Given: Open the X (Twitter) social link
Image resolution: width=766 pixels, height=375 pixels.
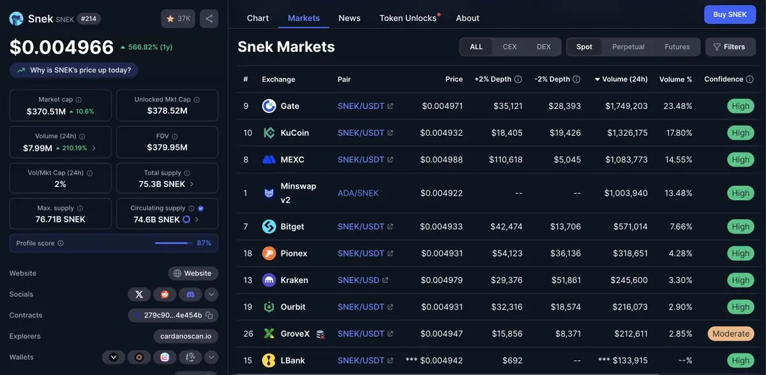Looking at the screenshot, I should (139, 294).
